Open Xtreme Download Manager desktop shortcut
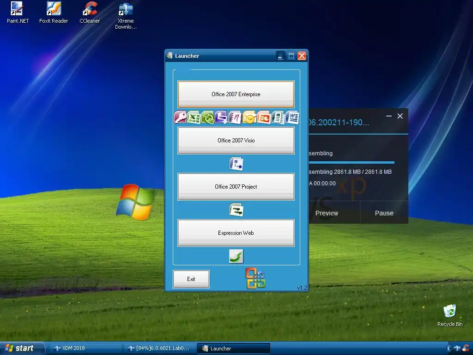This screenshot has width=473, height=355. 126,16
